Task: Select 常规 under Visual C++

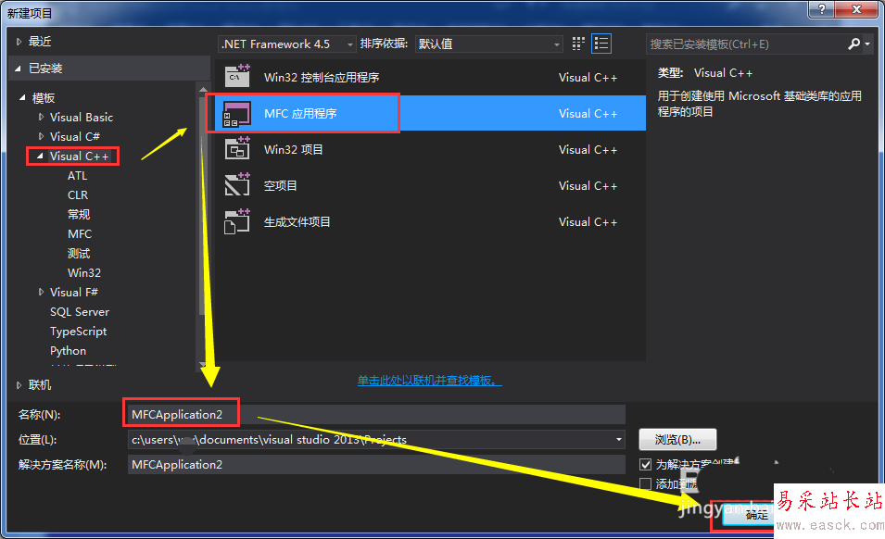Action: pos(79,214)
